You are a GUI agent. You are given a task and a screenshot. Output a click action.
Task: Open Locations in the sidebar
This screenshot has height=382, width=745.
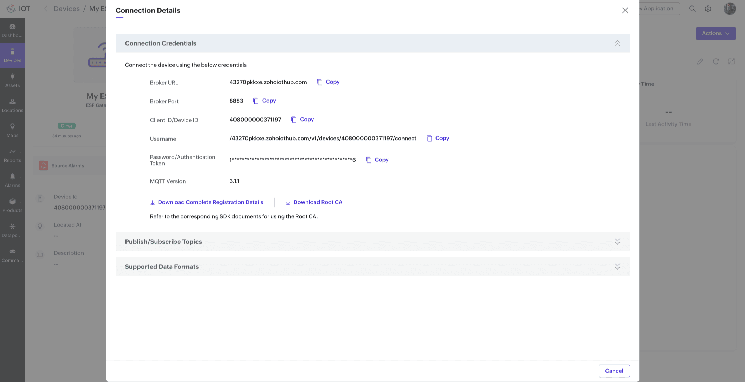[x=12, y=106]
